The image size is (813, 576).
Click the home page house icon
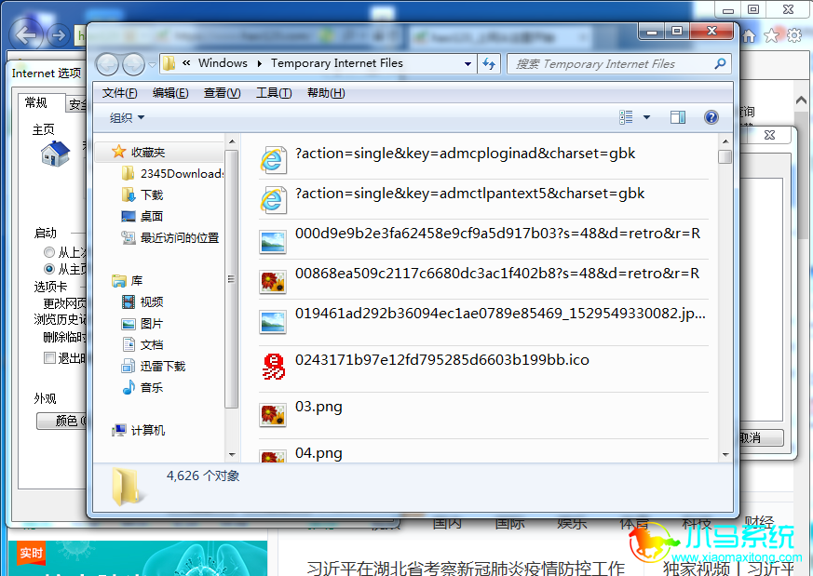point(56,154)
